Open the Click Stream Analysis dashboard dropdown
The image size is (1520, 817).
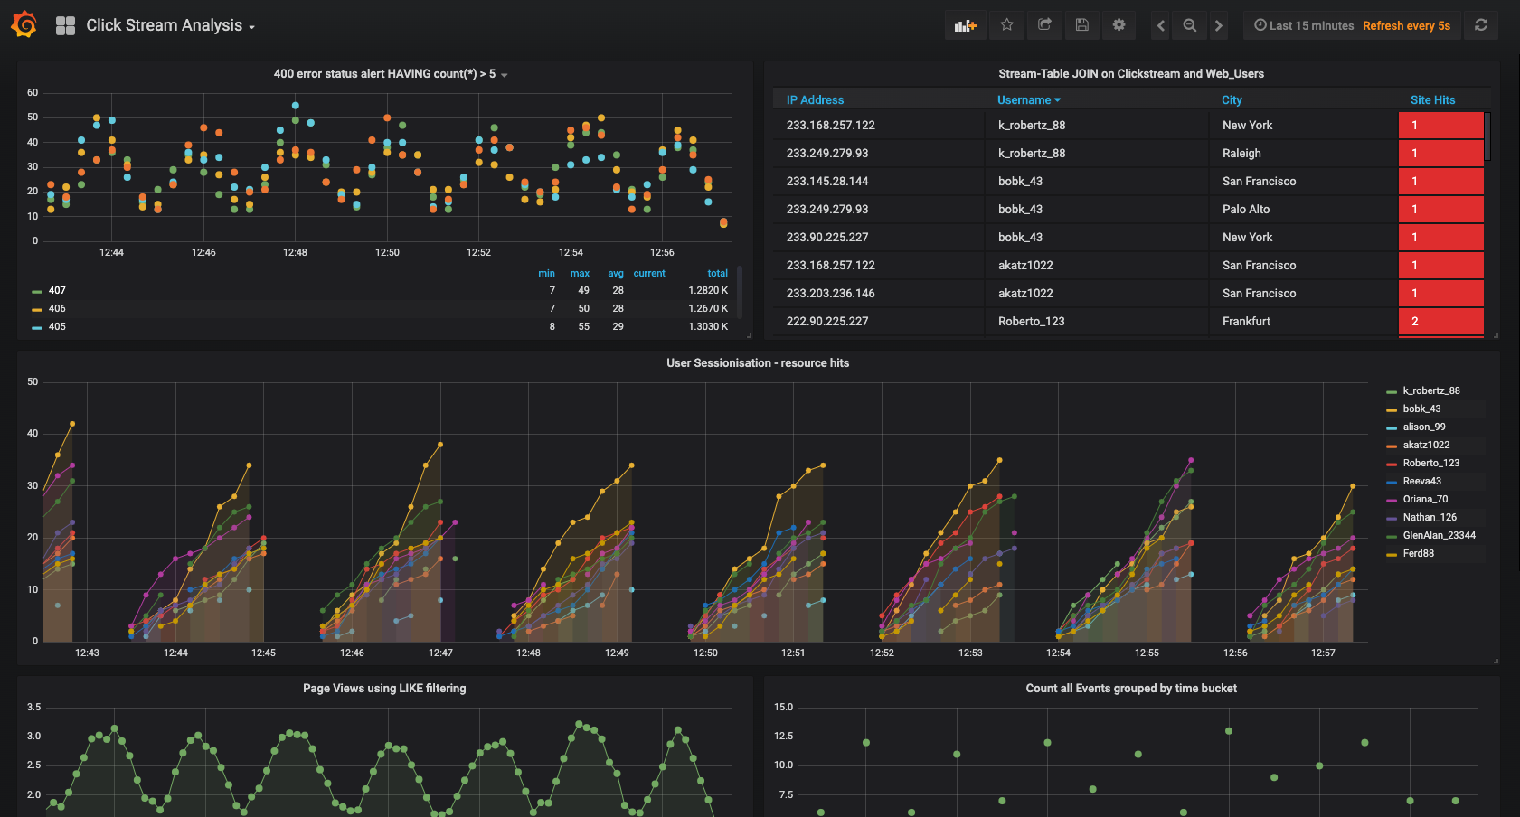251,27
